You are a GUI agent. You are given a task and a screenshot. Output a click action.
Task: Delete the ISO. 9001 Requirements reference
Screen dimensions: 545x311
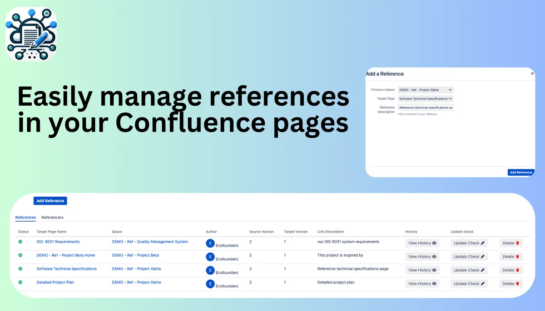point(511,243)
